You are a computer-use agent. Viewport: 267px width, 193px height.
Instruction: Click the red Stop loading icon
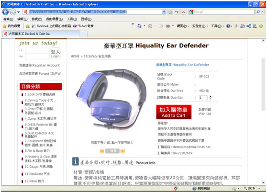183,12
